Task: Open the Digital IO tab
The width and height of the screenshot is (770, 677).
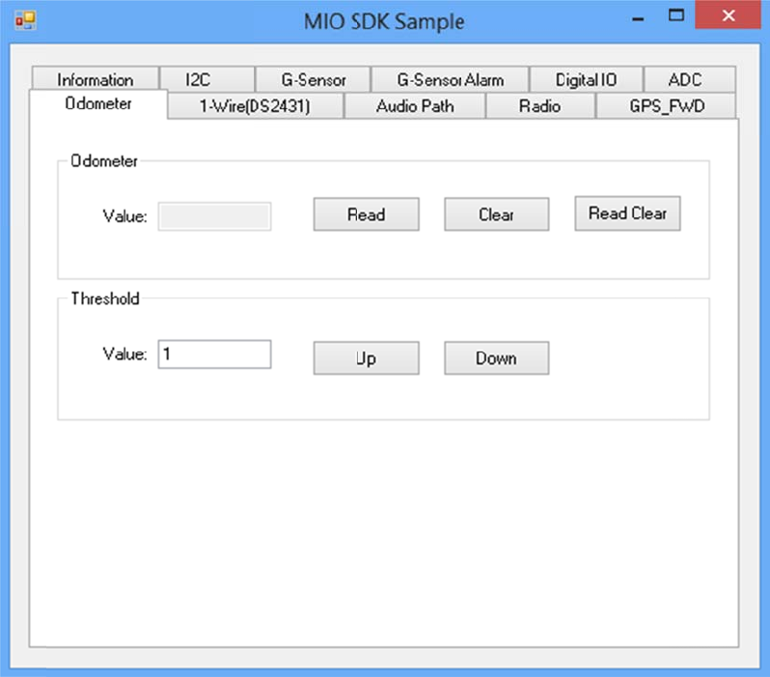Action: point(587,79)
